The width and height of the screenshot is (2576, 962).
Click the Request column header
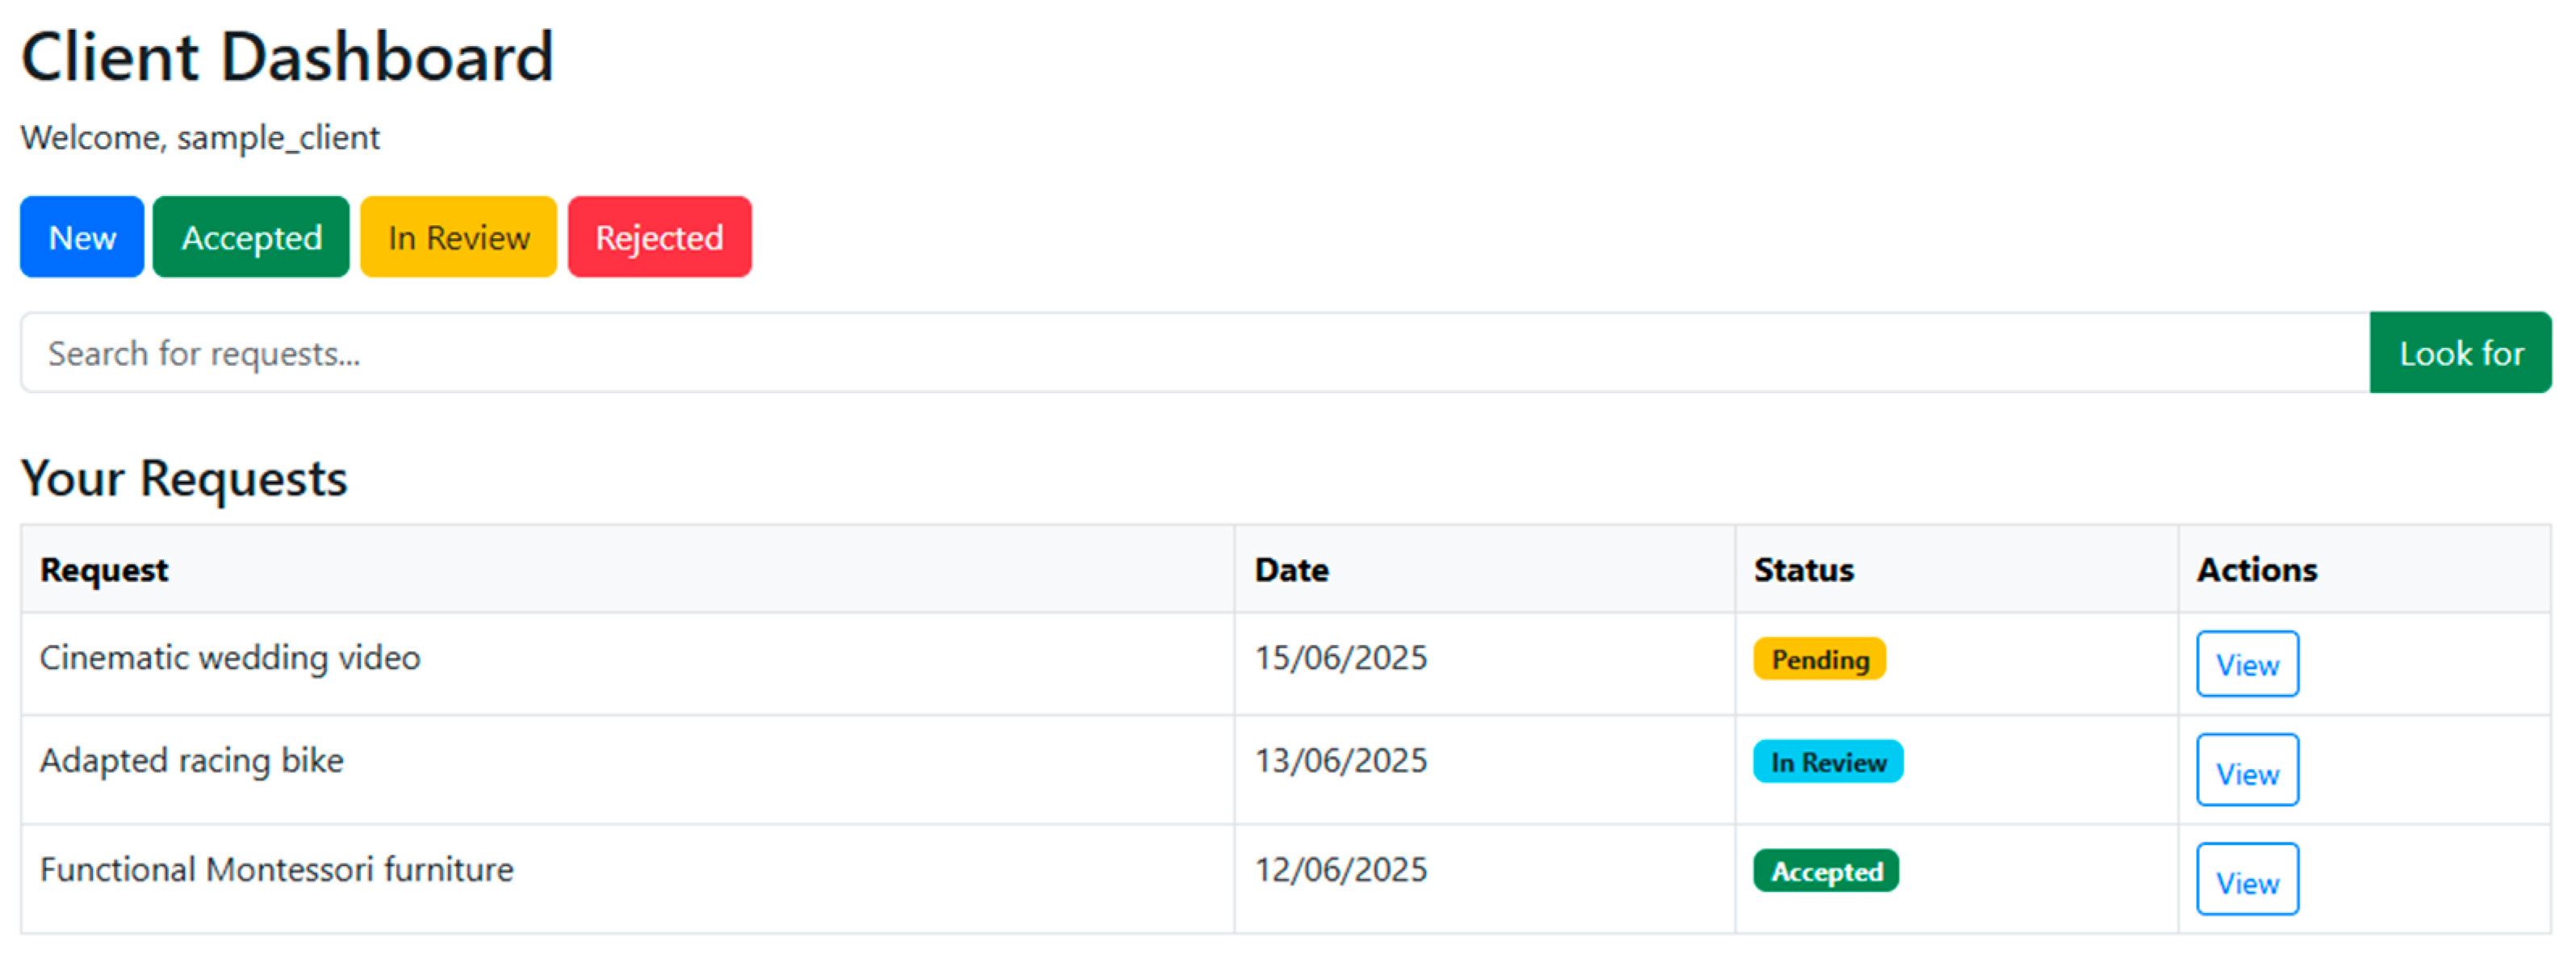coord(104,570)
